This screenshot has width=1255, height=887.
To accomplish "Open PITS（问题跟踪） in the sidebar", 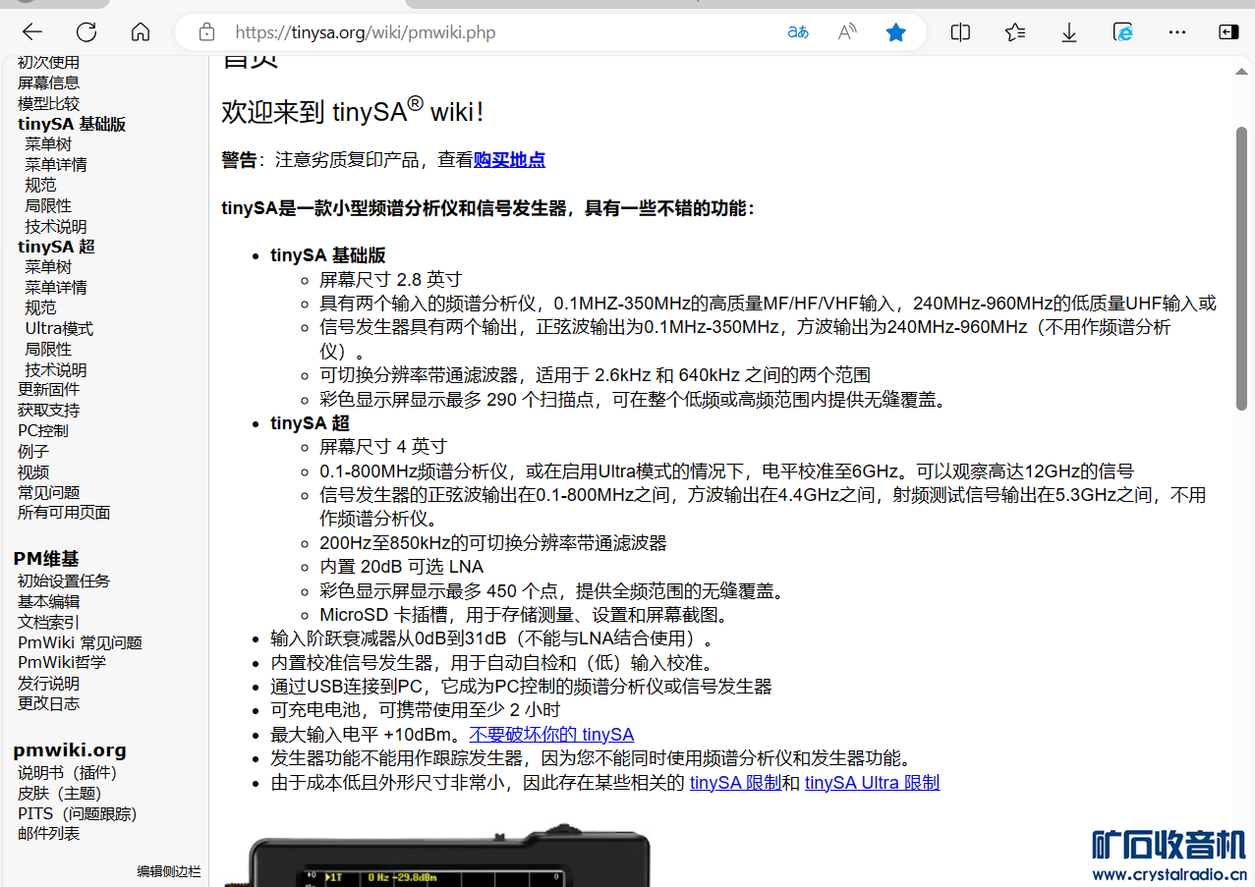I will [78, 814].
